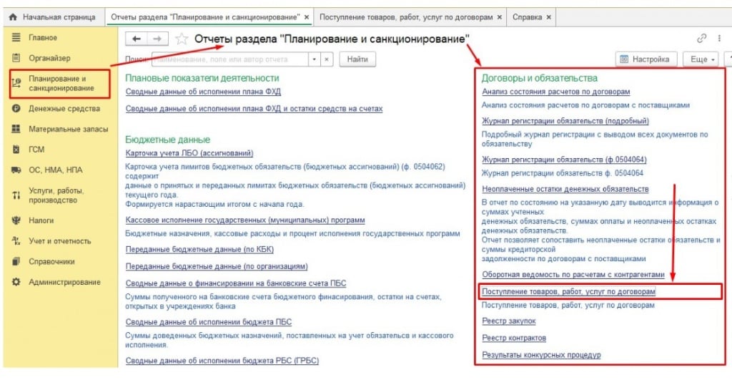Open Сводные данные об исполнении бюджета ПБС

[208, 322]
